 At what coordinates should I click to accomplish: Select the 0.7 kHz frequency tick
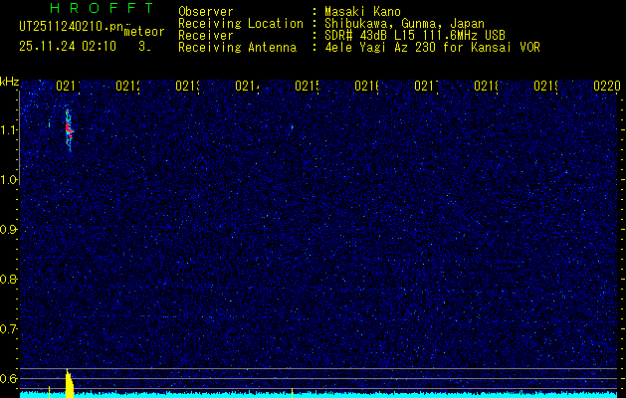[10, 328]
